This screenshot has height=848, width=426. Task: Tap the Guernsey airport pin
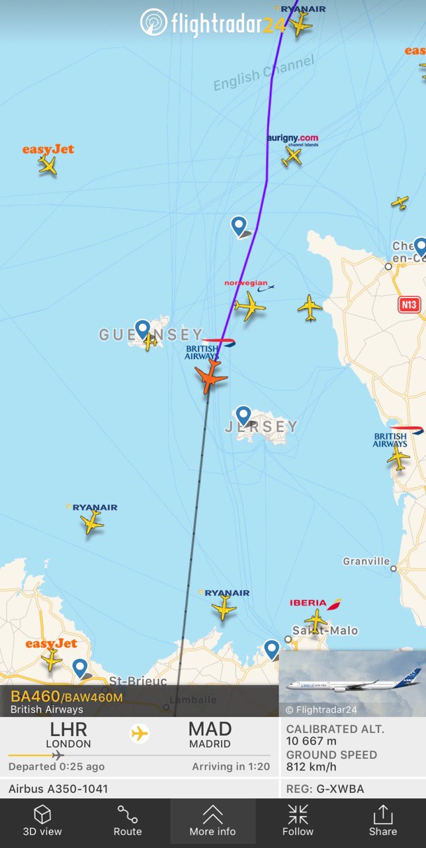[x=143, y=329]
